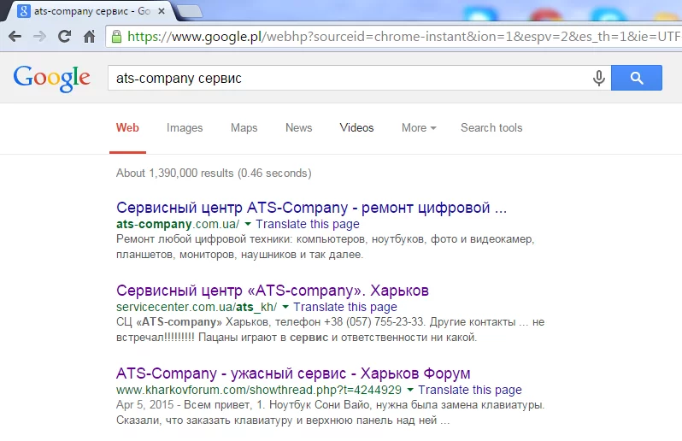Screen dimensions: 682x441
Task: Switch to the Images results tab
Action: click(185, 127)
